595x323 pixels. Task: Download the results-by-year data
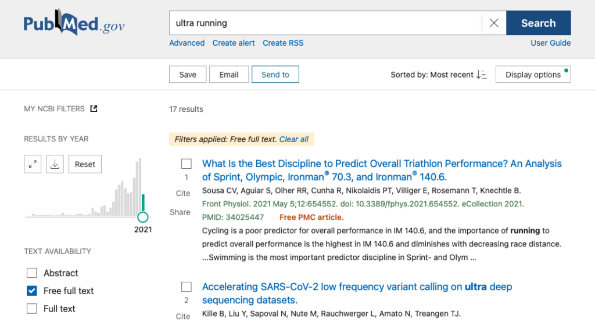coord(55,164)
